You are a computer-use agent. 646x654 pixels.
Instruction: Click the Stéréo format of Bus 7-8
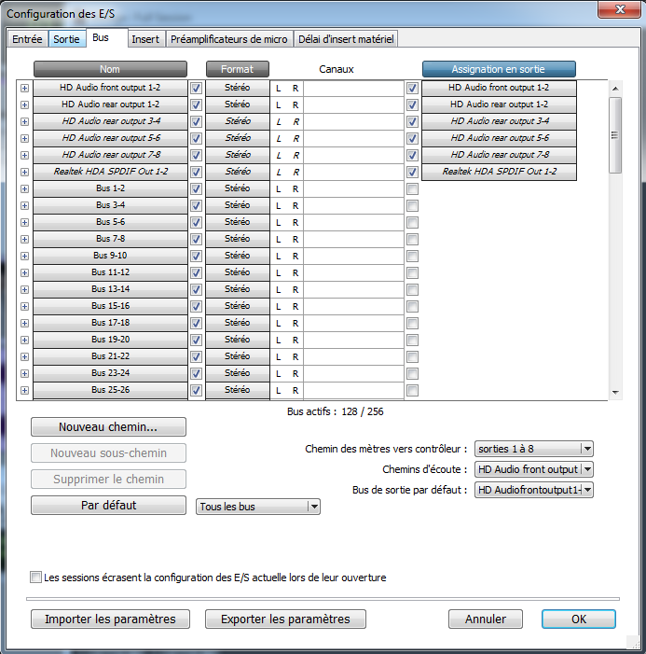click(x=238, y=239)
